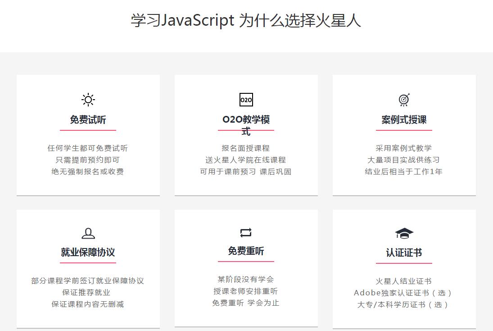Click the line 结业后相当于工作1年
Image resolution: width=493 pixels, height=331 pixels.
click(x=404, y=171)
